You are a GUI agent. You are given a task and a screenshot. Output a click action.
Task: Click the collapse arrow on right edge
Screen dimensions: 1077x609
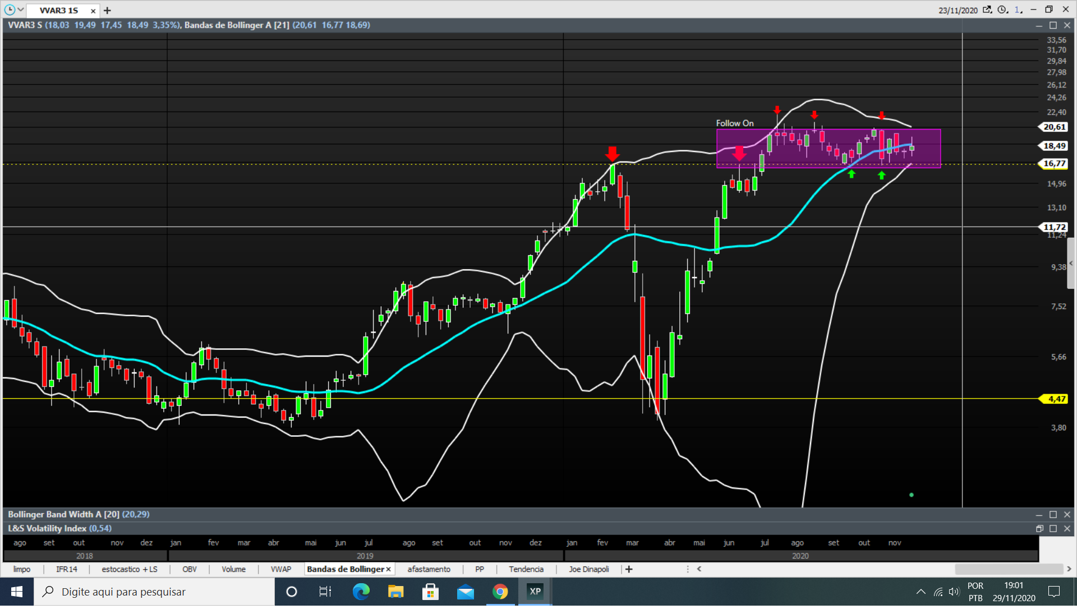pos(1071,264)
